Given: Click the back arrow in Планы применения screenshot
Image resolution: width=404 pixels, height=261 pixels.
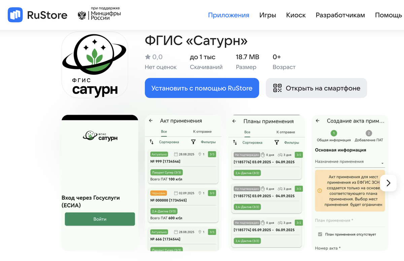Looking at the screenshot, I should (x=234, y=121).
